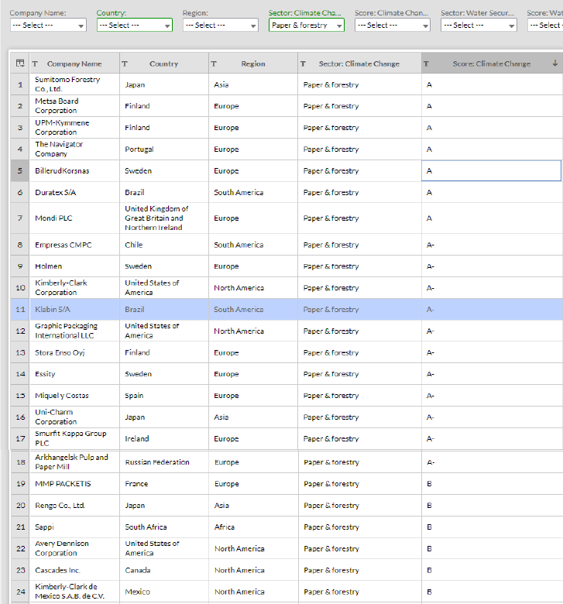Click the selected score A cell for BillerudKorsnas
The width and height of the screenshot is (563, 604).
click(x=491, y=170)
